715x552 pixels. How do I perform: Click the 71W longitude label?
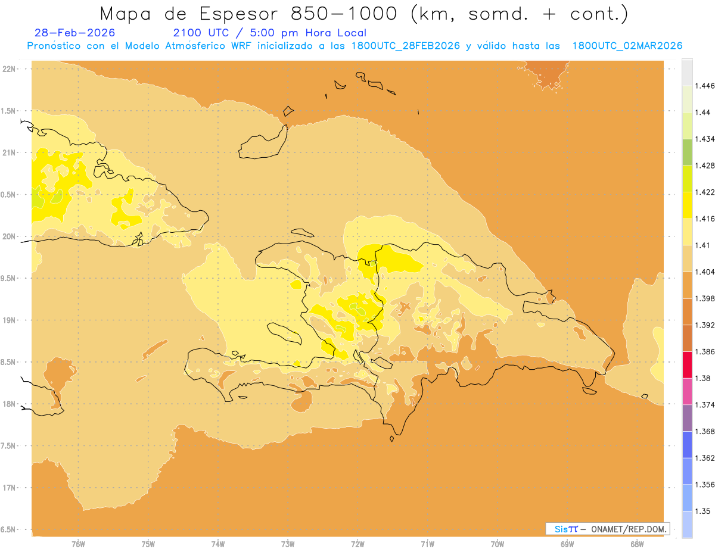(x=427, y=545)
